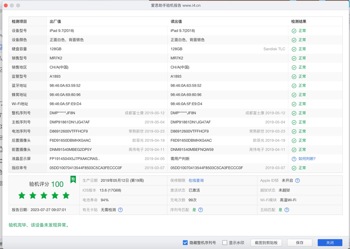
Task: Uncheck 隐藏整机序列号 checkbox
Action: [x=185, y=243]
